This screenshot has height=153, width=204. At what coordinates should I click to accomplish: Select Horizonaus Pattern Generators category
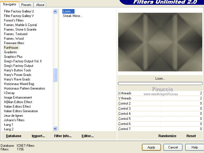pos(25,88)
